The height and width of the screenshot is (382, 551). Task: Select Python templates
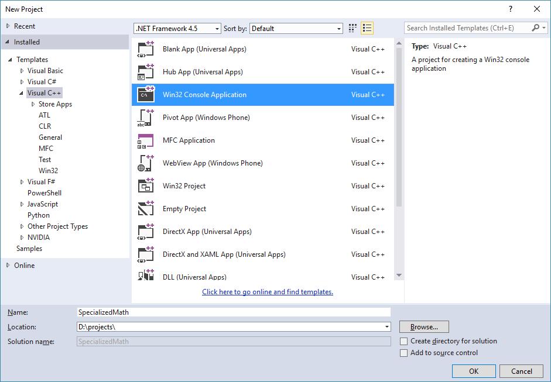(x=38, y=215)
